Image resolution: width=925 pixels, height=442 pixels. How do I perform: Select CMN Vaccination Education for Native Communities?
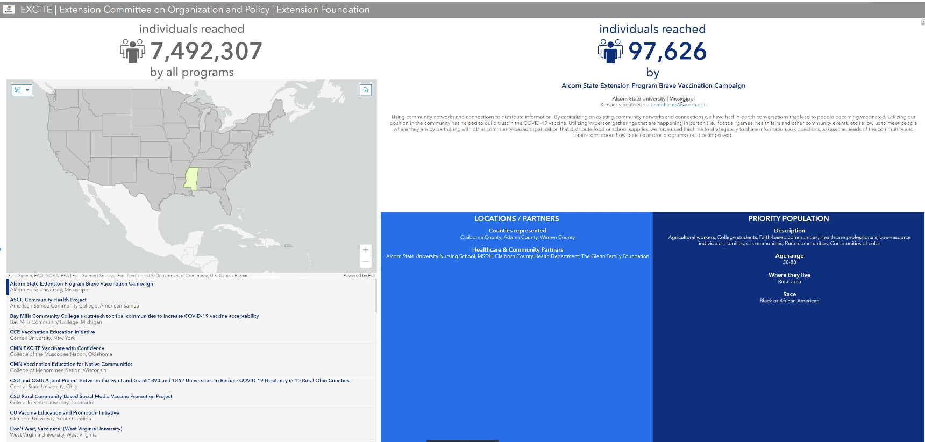[191, 367]
